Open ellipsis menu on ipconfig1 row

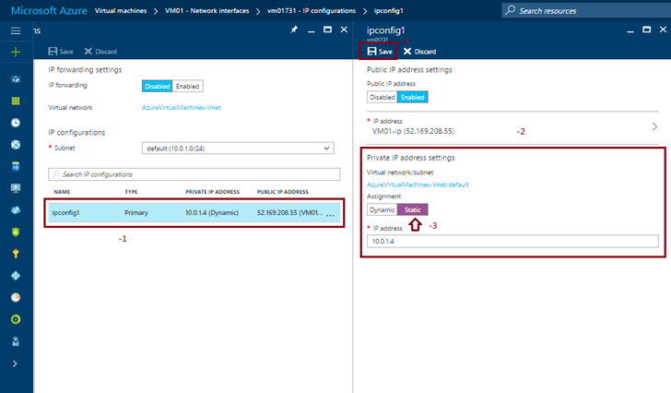click(x=330, y=214)
